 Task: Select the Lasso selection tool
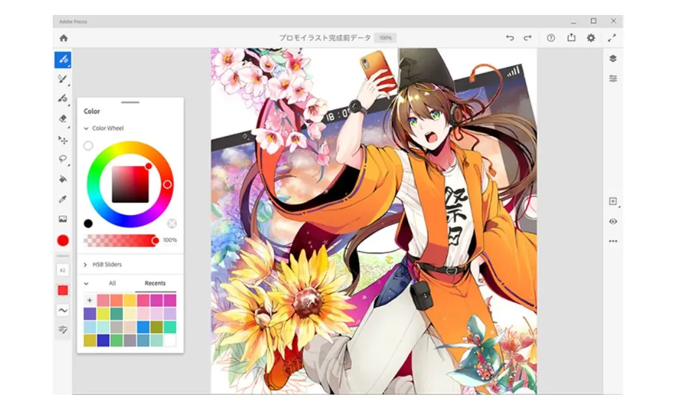point(63,158)
